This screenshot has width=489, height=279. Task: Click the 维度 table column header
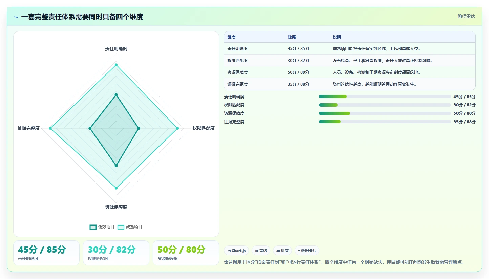point(232,37)
